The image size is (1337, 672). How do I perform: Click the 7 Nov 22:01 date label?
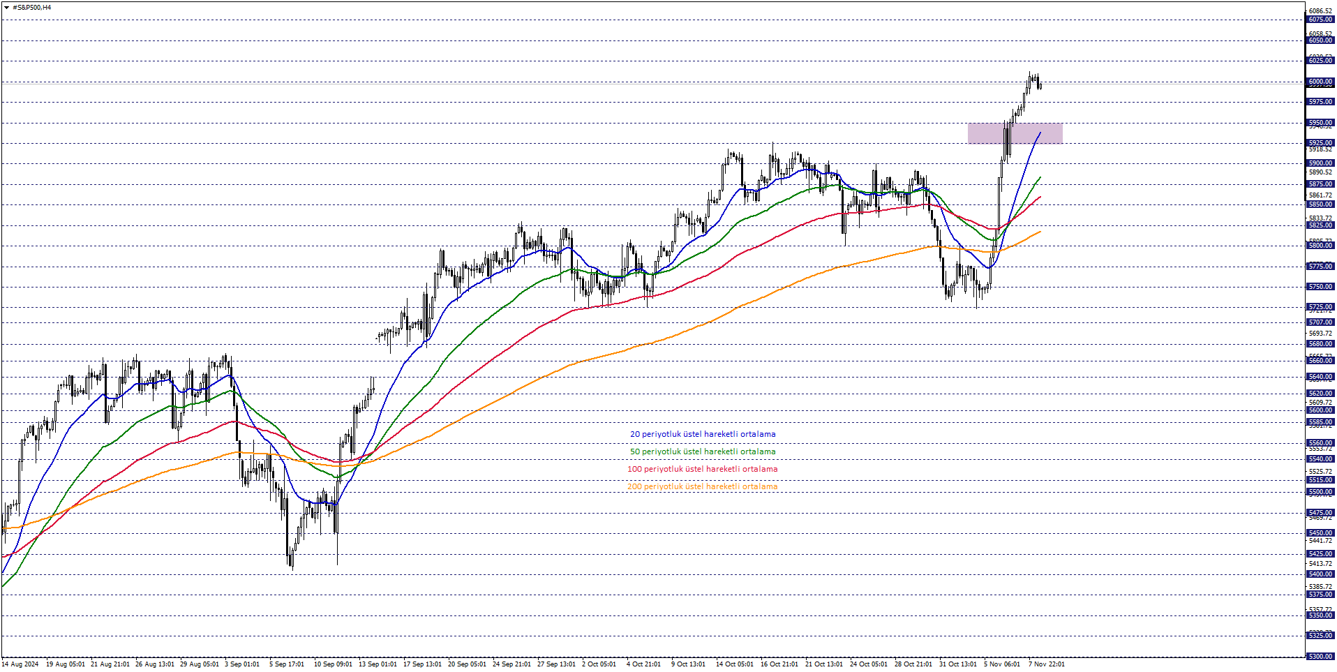(1047, 664)
